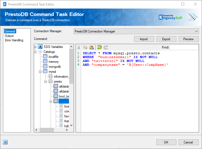
Task: Click the Cut scissors icon
Action: [79, 47]
